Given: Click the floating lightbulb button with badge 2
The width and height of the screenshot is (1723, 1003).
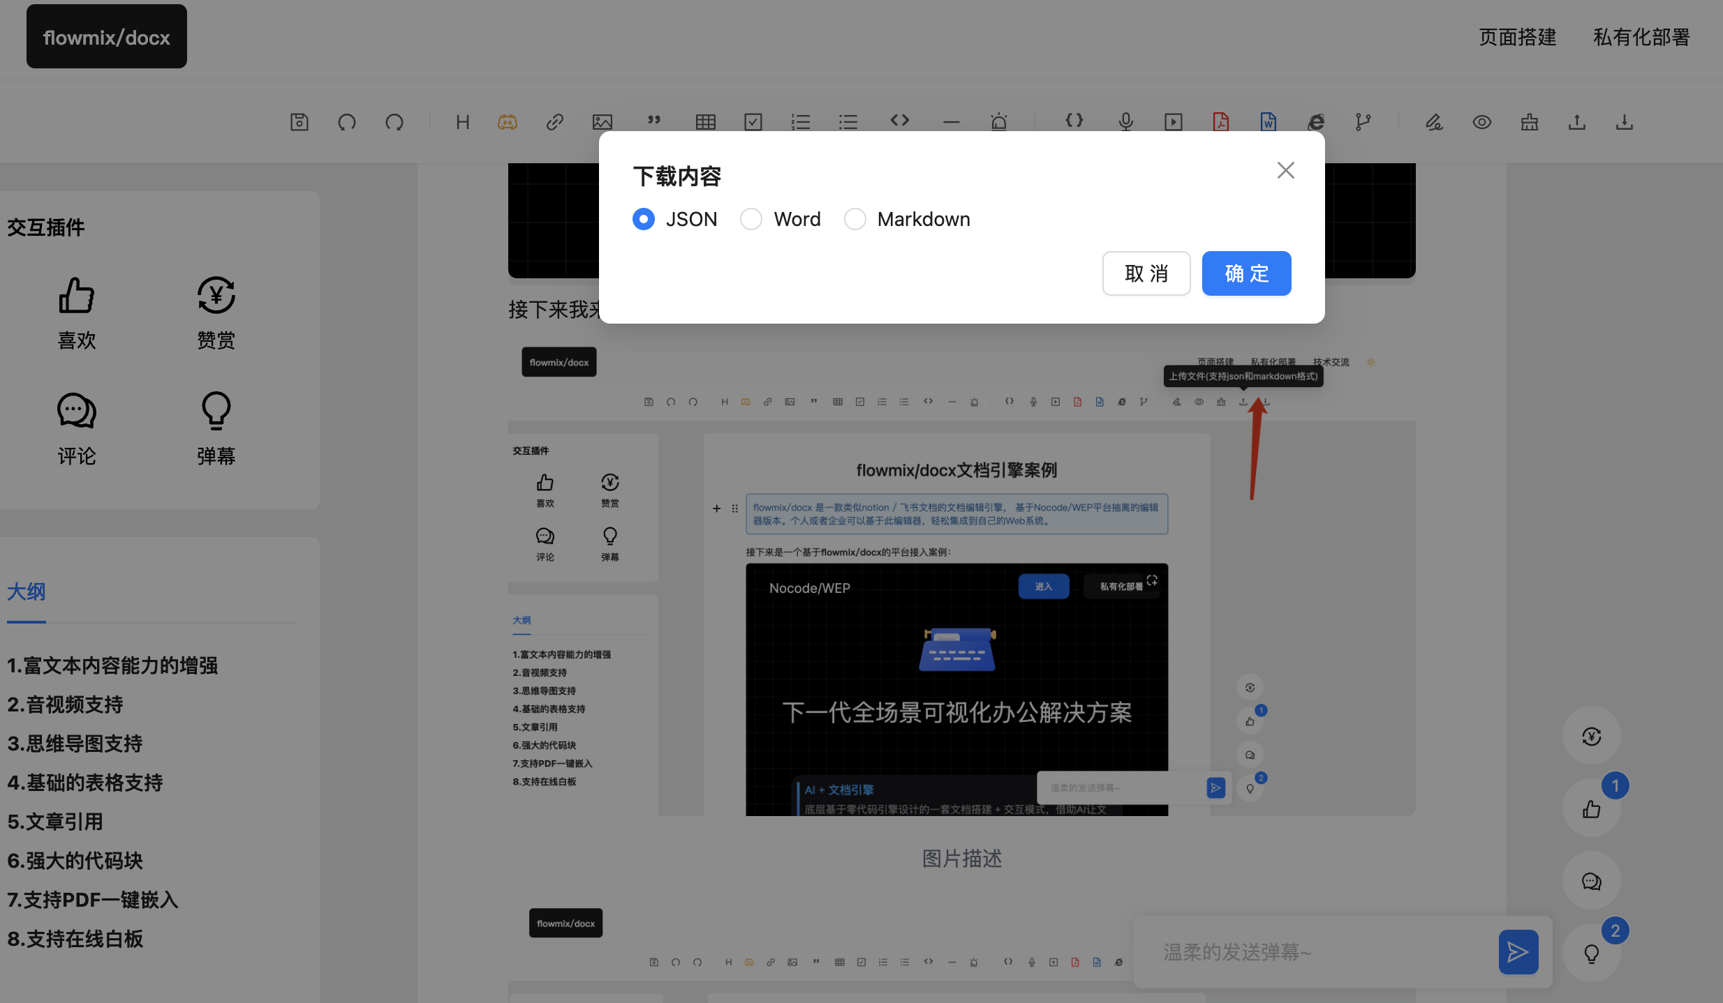Looking at the screenshot, I should (1592, 953).
